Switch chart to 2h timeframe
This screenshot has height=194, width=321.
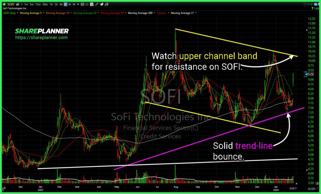[56, 4]
